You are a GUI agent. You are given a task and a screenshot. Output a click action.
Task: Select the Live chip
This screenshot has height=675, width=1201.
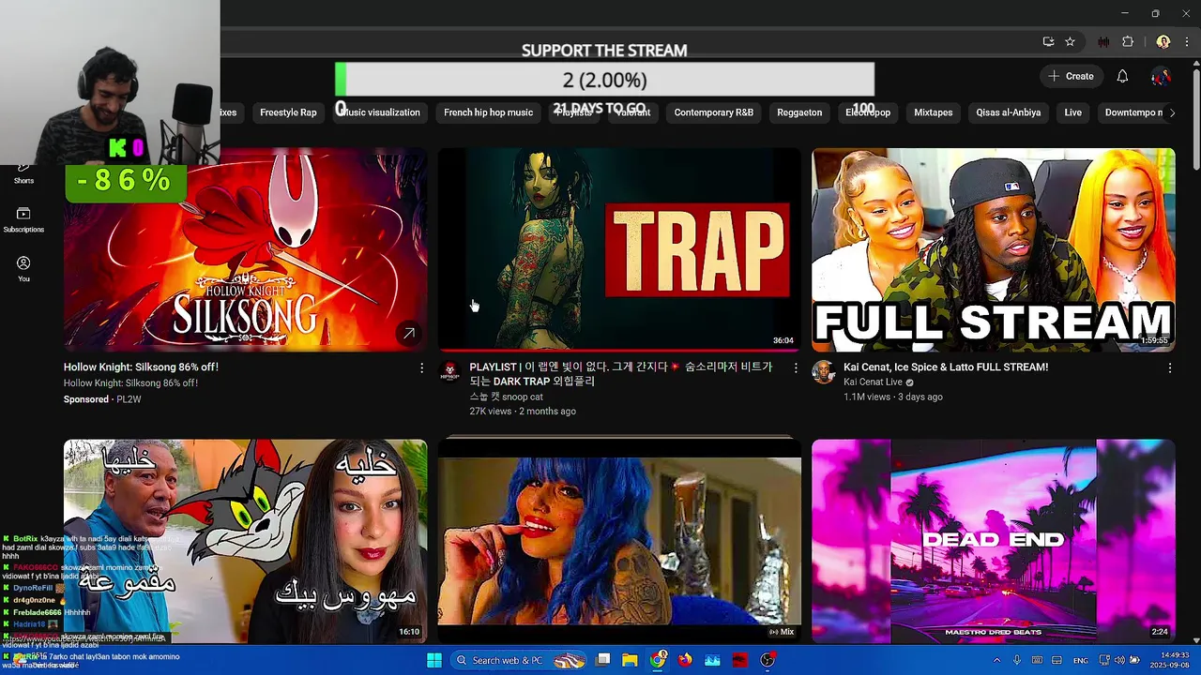click(x=1072, y=112)
